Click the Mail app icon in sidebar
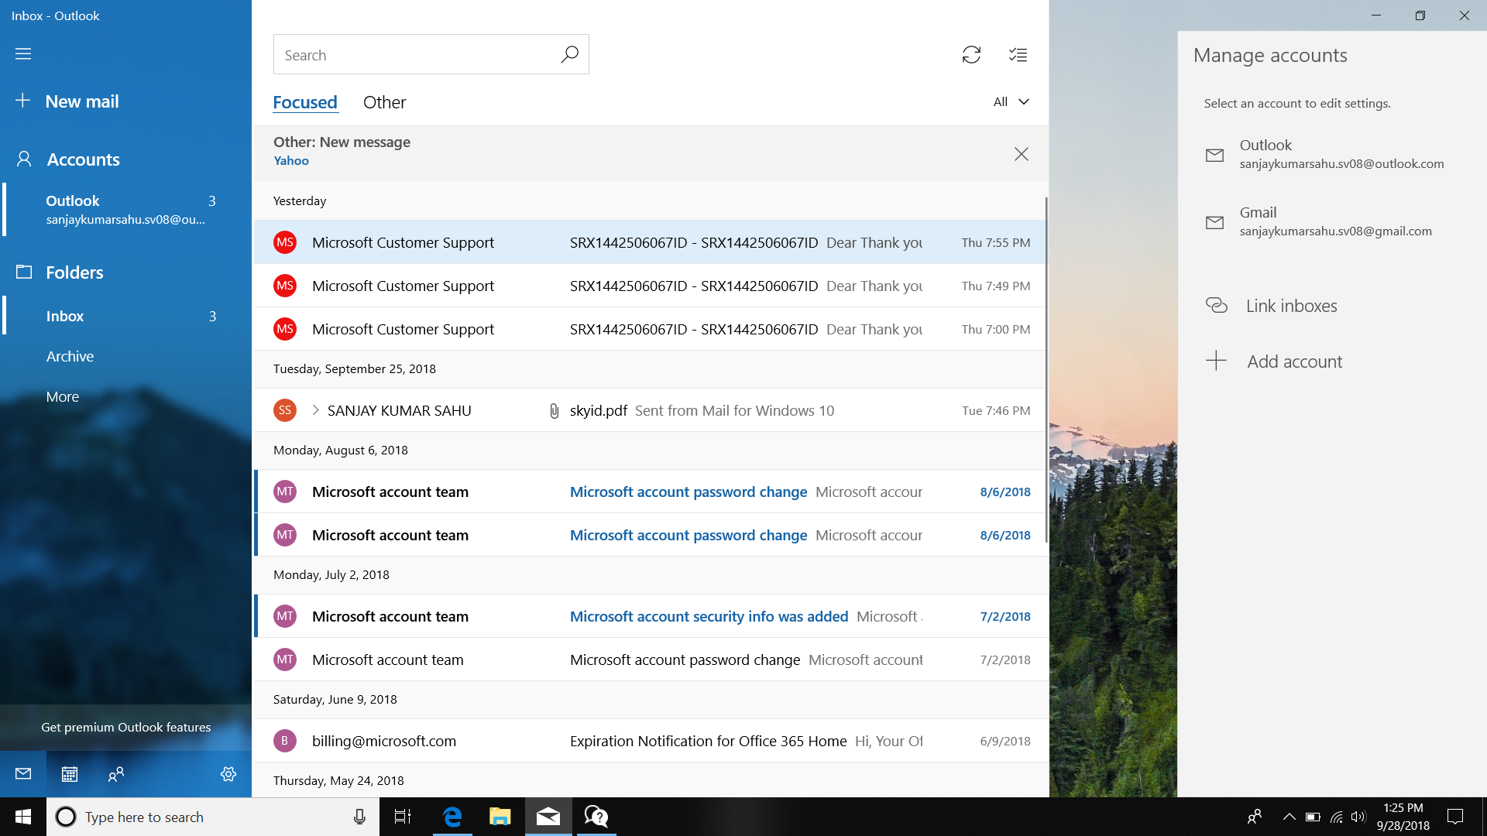Viewport: 1487px width, 836px height. (x=22, y=773)
